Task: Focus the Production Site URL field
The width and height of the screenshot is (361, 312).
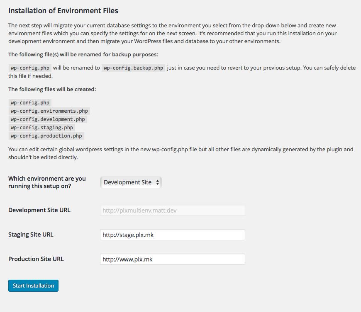Action: tap(172, 259)
